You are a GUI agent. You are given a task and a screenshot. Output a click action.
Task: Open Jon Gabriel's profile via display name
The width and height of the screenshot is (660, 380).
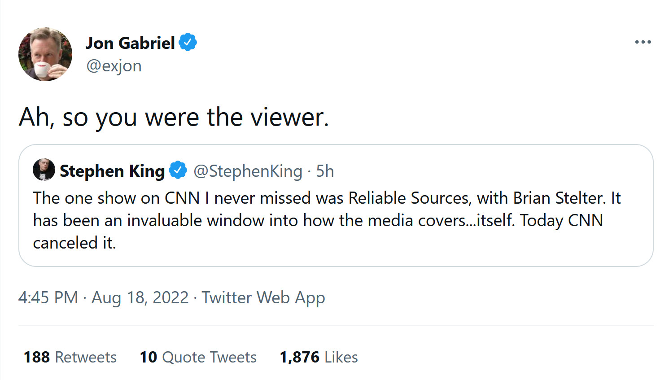[x=130, y=43]
